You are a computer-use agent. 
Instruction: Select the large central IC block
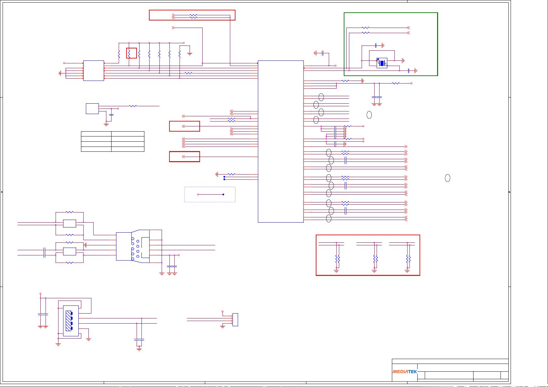point(280,141)
